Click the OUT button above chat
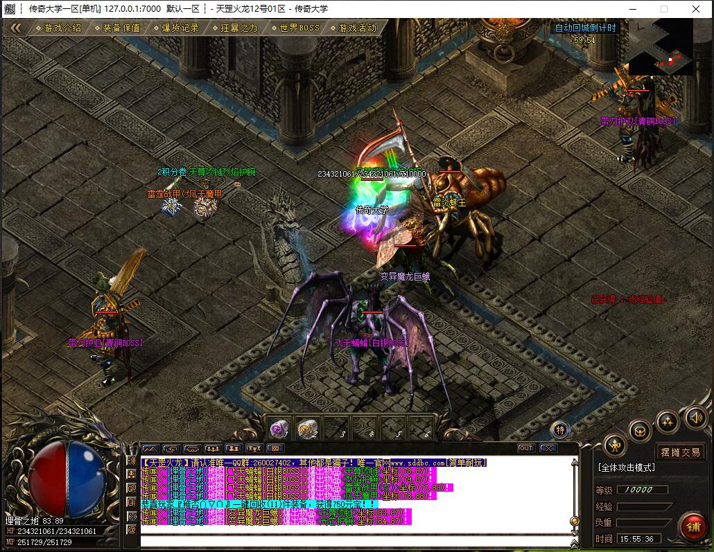This screenshot has width=714, height=552. [526, 448]
